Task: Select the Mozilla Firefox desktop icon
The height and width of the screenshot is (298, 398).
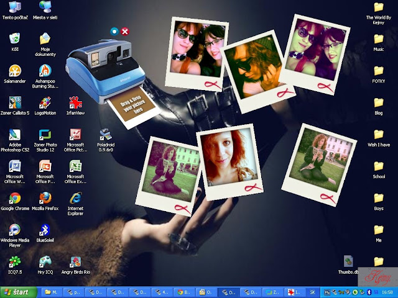Action: [x=45, y=201]
